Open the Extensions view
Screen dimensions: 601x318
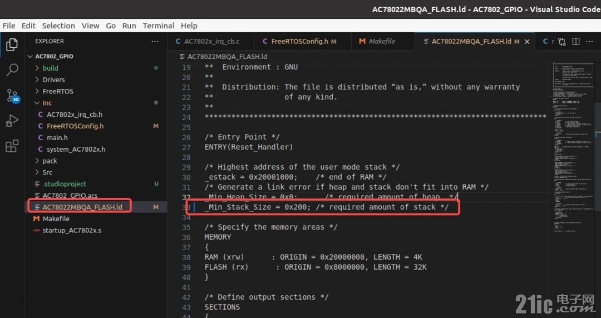12,146
